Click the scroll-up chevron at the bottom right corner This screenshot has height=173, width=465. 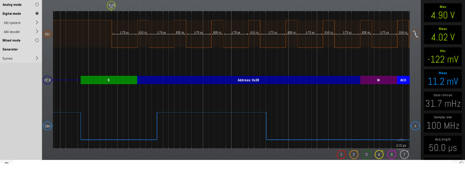[462, 162]
